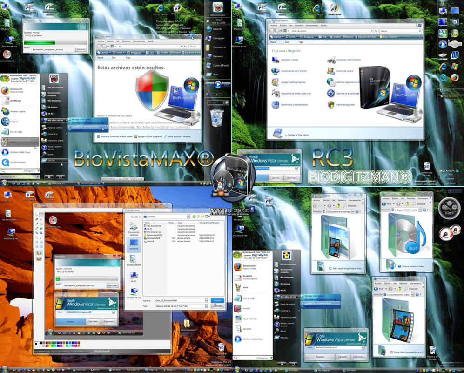464x373 pixels.
Task: Click Guardar button in save dialog
Action: (x=217, y=300)
